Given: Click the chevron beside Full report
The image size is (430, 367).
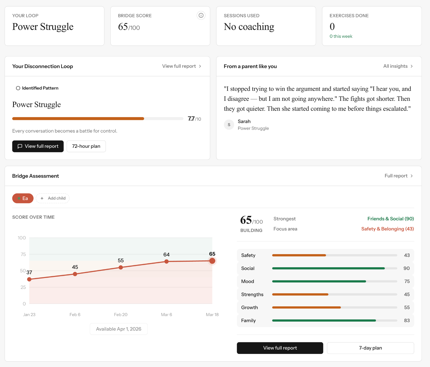Looking at the screenshot, I should pyautogui.click(x=412, y=176).
